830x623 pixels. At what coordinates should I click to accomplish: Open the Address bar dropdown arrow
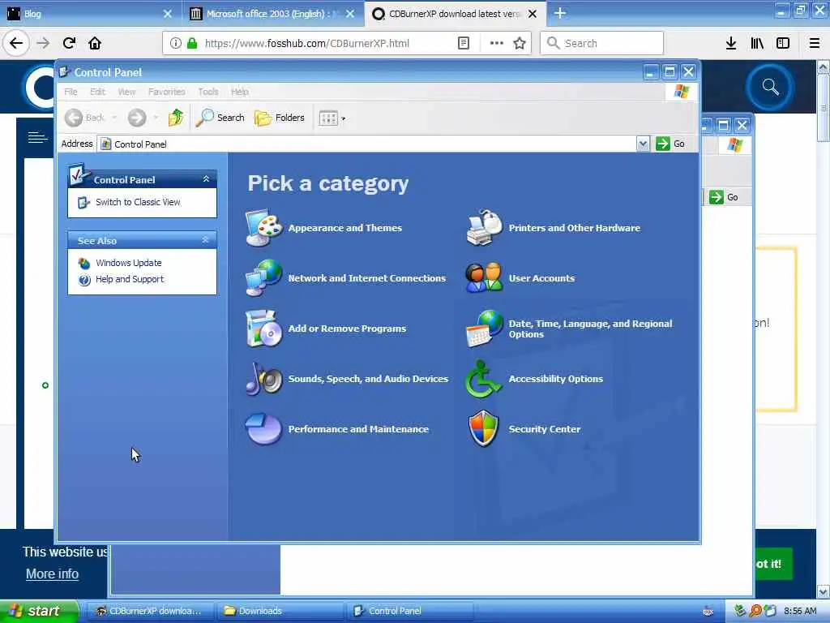tap(643, 144)
